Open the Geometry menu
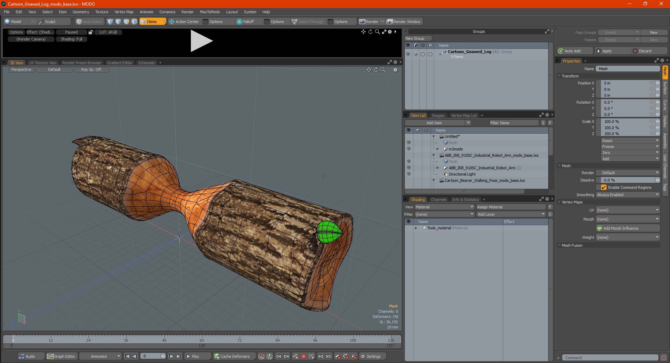 coord(81,12)
